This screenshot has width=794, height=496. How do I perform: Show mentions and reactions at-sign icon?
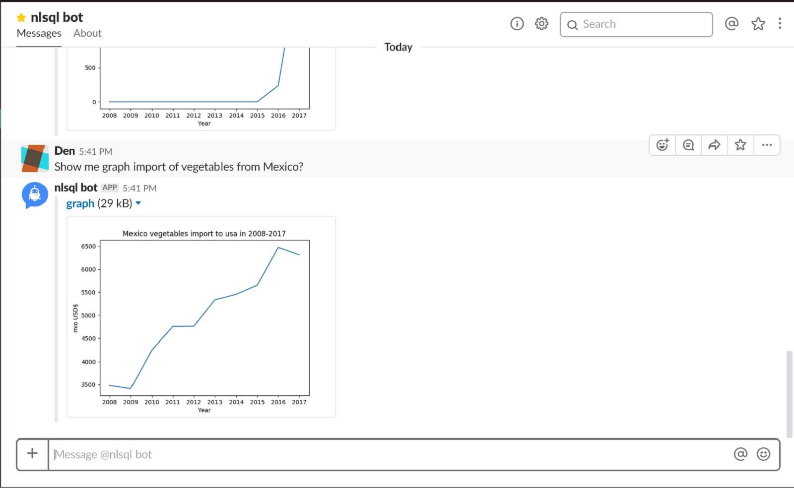(x=731, y=24)
